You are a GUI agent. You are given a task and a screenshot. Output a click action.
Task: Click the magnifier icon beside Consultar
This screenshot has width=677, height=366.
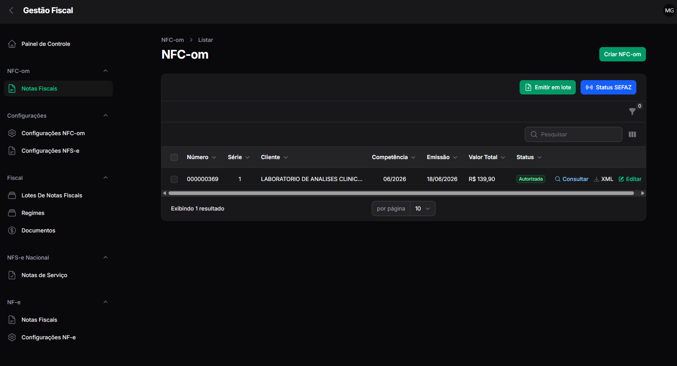tap(558, 179)
